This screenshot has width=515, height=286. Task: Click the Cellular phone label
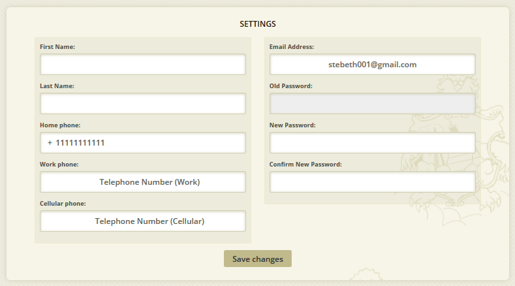coord(63,203)
